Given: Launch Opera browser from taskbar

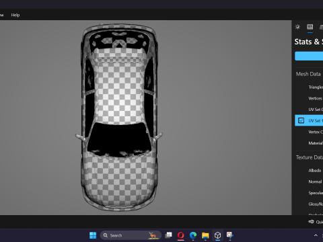Looking at the screenshot, I should [x=181, y=235].
